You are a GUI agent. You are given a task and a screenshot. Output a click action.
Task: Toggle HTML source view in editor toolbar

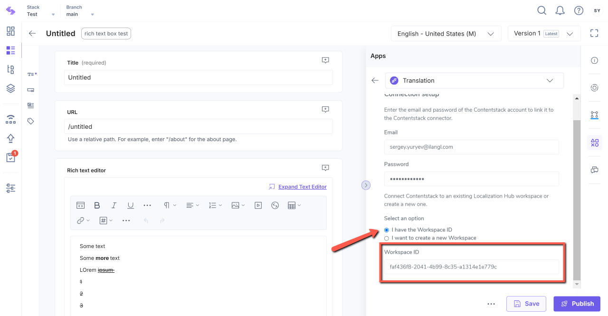point(81,205)
